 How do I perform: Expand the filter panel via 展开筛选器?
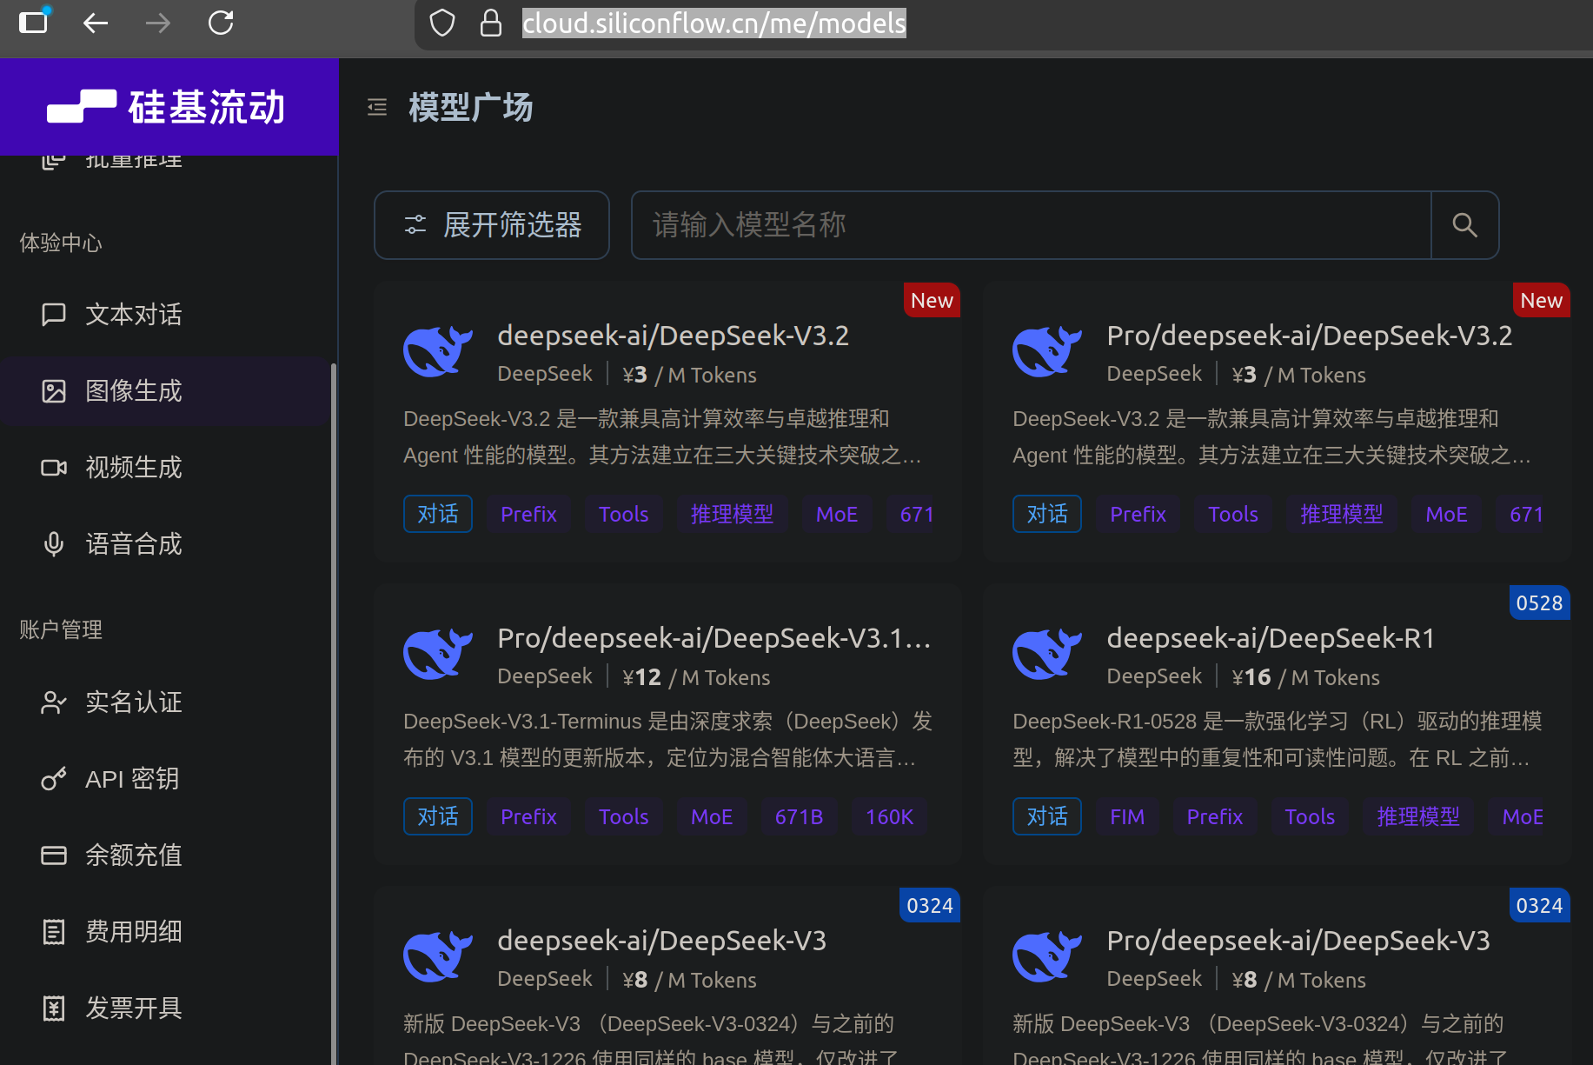coord(491,225)
